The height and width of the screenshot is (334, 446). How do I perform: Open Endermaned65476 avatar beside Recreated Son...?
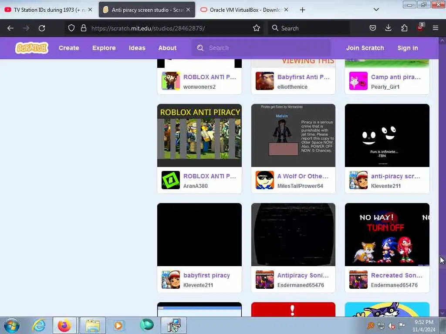coord(358,280)
